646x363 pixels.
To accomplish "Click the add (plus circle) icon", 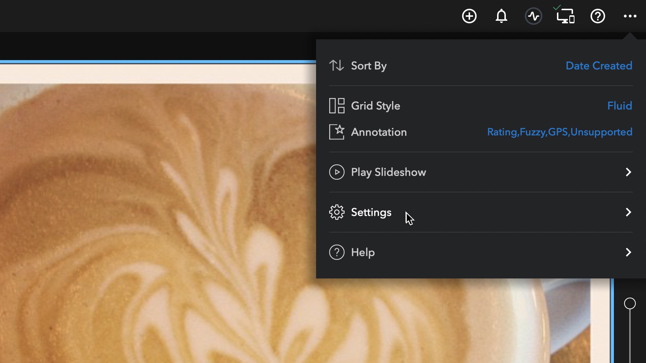I will pyautogui.click(x=469, y=16).
